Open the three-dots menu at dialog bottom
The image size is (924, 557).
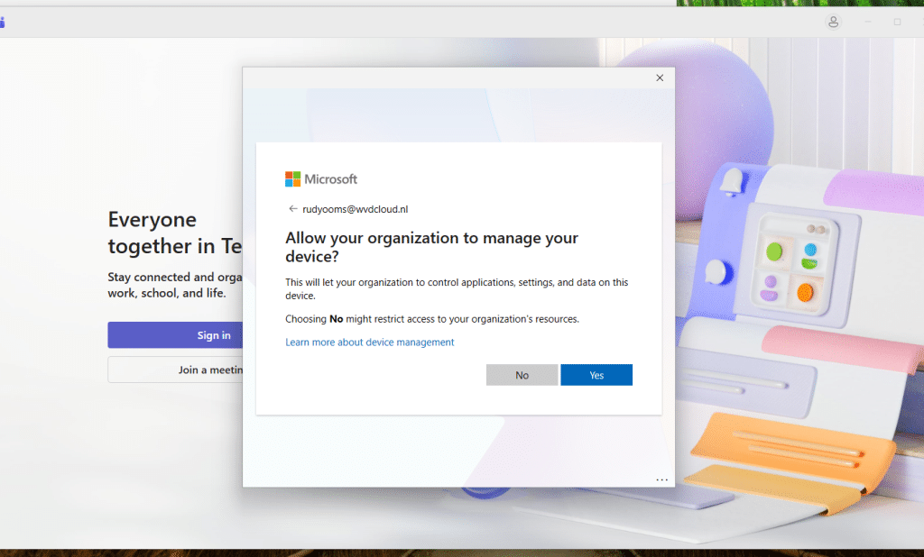[x=661, y=479]
